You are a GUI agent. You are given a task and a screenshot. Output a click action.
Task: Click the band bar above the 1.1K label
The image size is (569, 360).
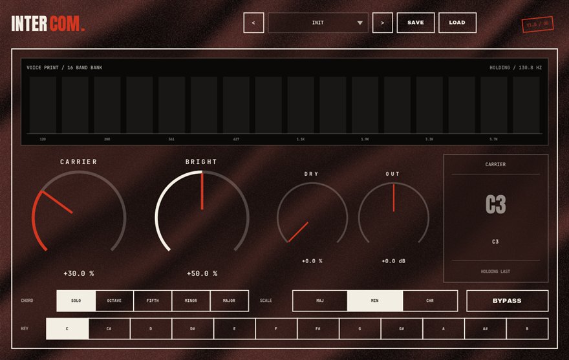301,105
